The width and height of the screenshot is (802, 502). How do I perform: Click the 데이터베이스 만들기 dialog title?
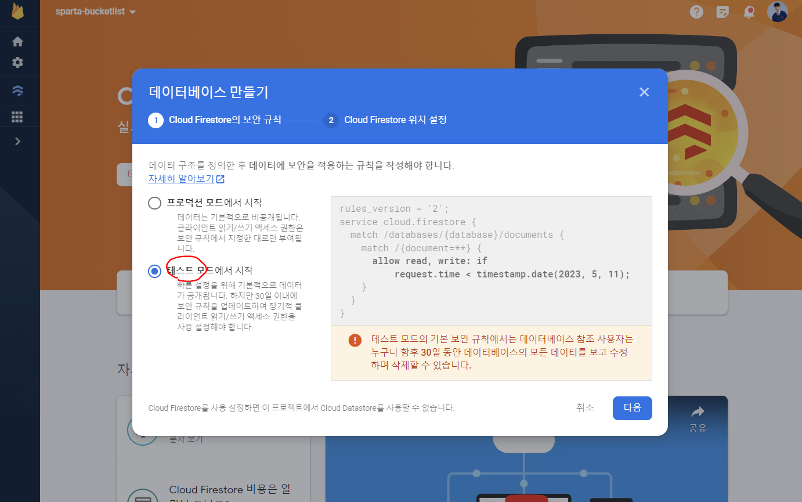pos(209,92)
